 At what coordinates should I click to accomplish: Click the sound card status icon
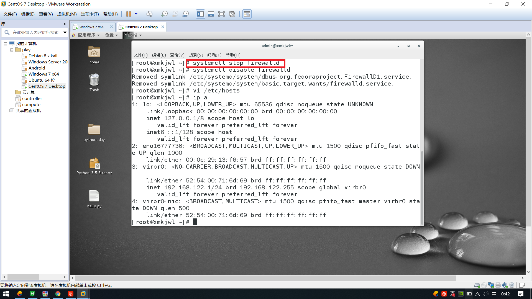pos(505,285)
